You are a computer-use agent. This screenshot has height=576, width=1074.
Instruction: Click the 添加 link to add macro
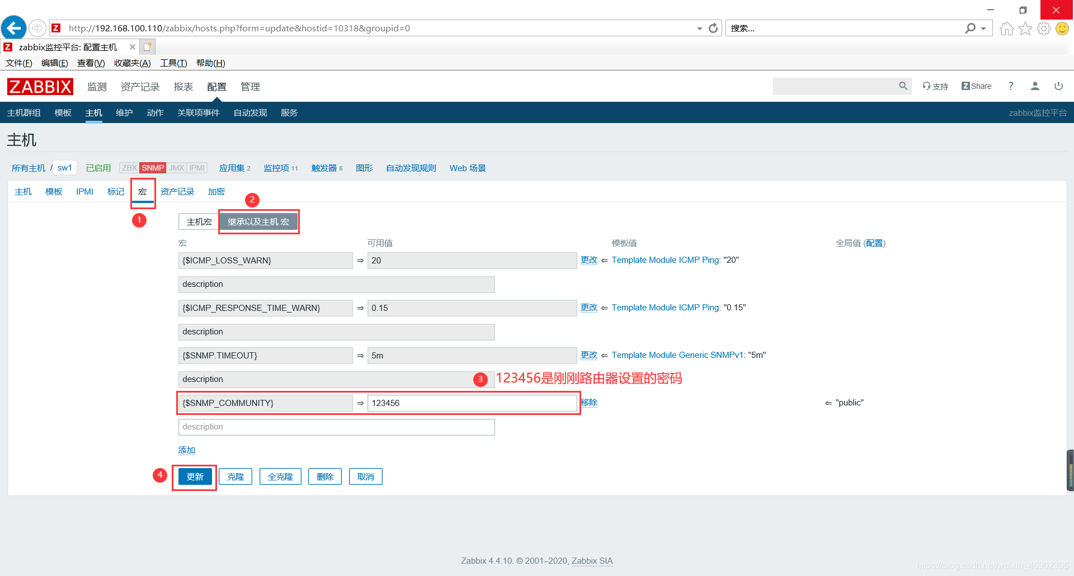pos(186,450)
